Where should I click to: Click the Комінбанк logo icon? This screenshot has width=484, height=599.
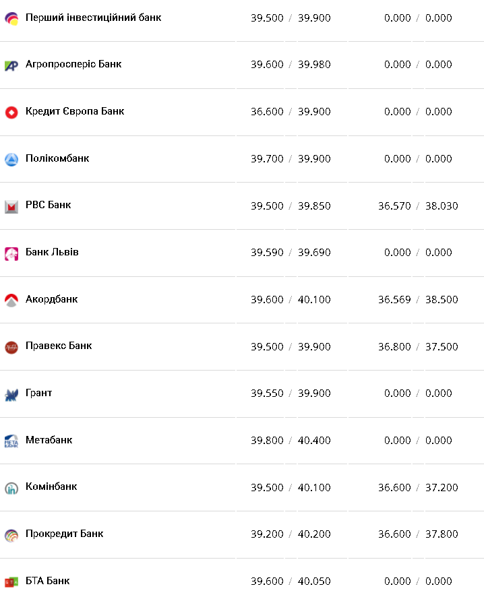point(11,488)
